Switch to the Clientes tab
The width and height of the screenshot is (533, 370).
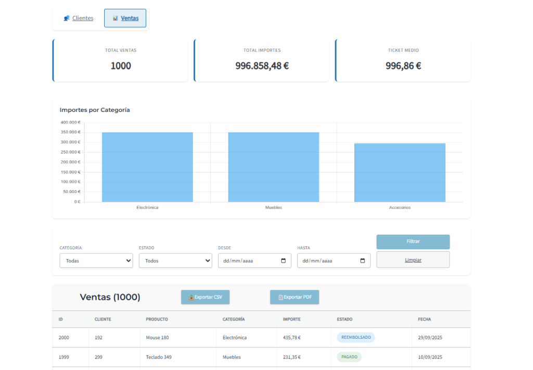tap(82, 18)
